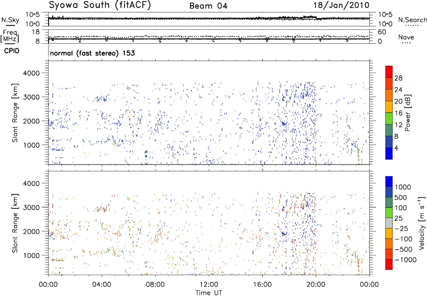Click 'Slant Range [km]' label of Power panel

pos(15,113)
